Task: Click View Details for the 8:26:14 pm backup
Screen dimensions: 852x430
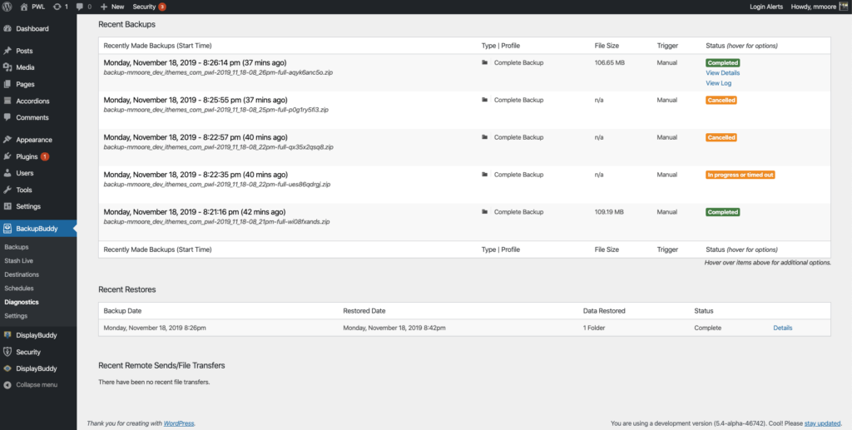Action: tap(723, 72)
